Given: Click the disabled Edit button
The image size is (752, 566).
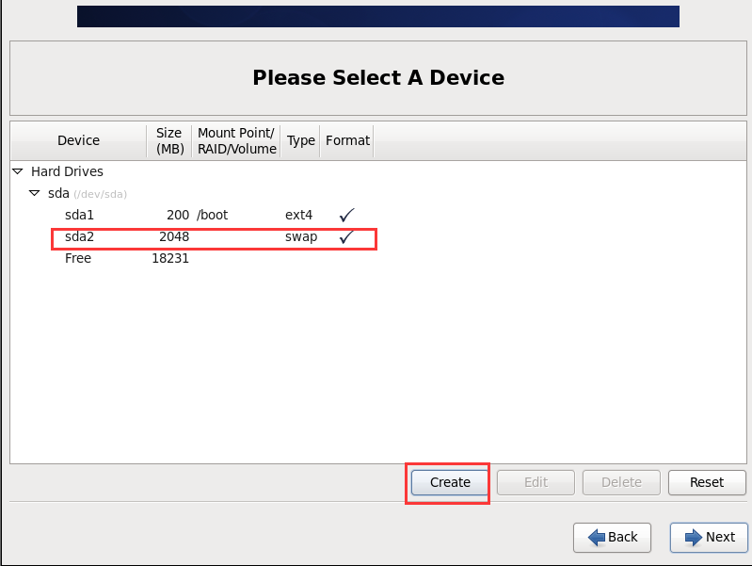Looking at the screenshot, I should pos(536,482).
